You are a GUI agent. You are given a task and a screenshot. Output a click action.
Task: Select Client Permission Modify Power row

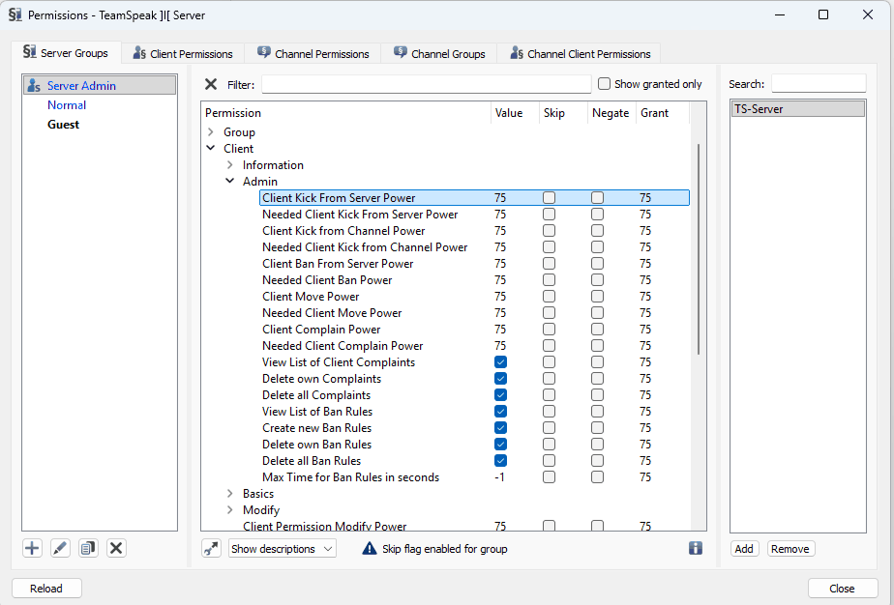tap(464, 526)
